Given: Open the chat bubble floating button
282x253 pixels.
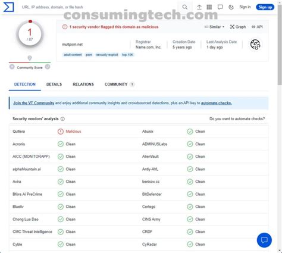Looking at the screenshot, I should 264,240.
